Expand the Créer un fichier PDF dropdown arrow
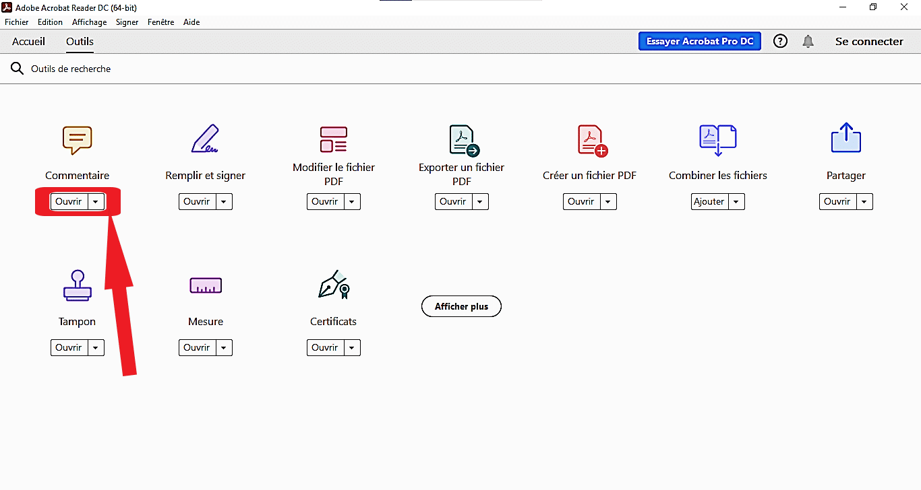 [x=608, y=202]
